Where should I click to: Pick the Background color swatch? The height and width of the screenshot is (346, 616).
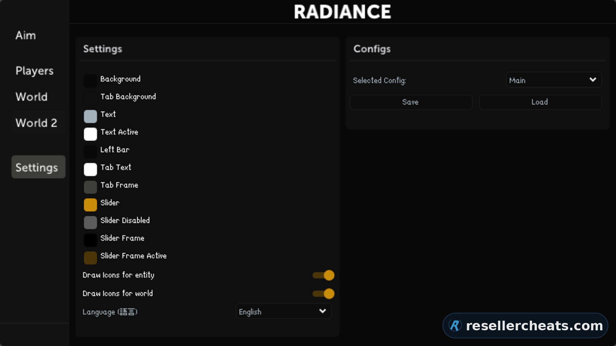(90, 81)
